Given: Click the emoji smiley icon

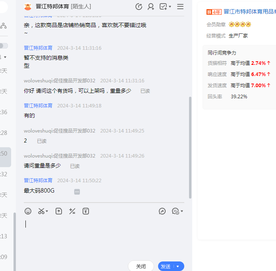Looking at the screenshot, I should [x=28, y=211].
